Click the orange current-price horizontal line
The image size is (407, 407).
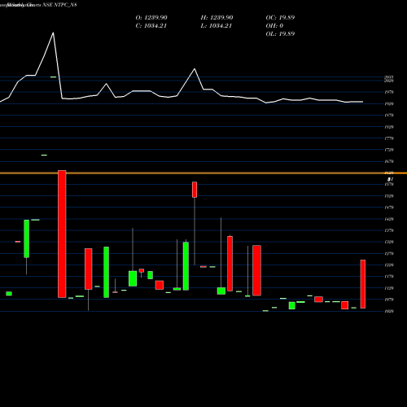pos(203,173)
